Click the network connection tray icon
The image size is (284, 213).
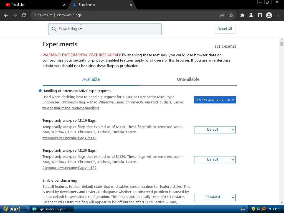pos(258,209)
